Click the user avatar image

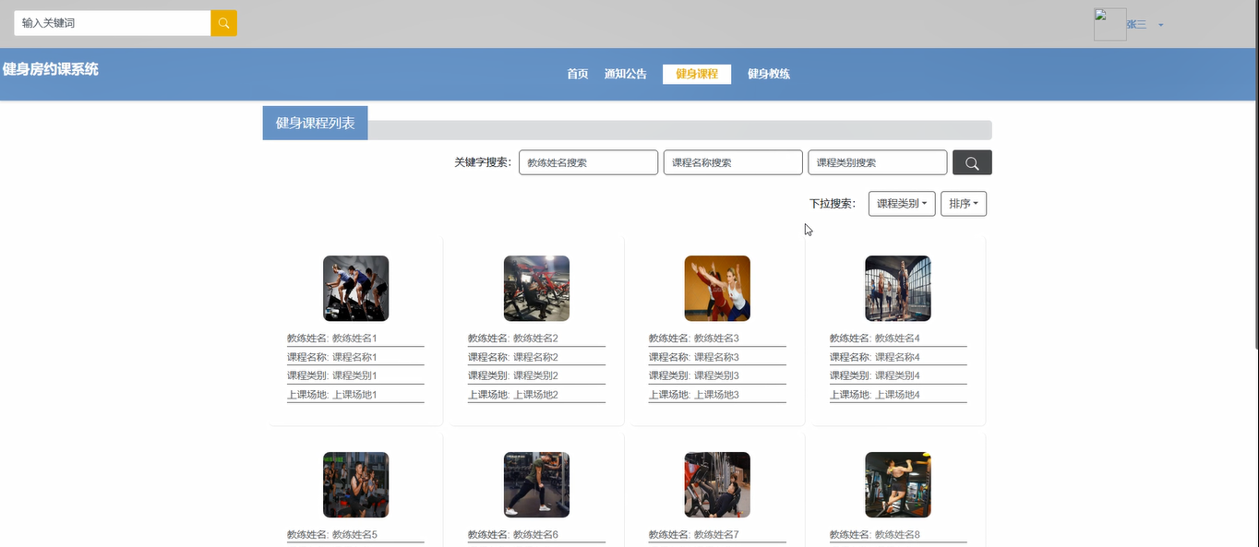pos(1109,25)
